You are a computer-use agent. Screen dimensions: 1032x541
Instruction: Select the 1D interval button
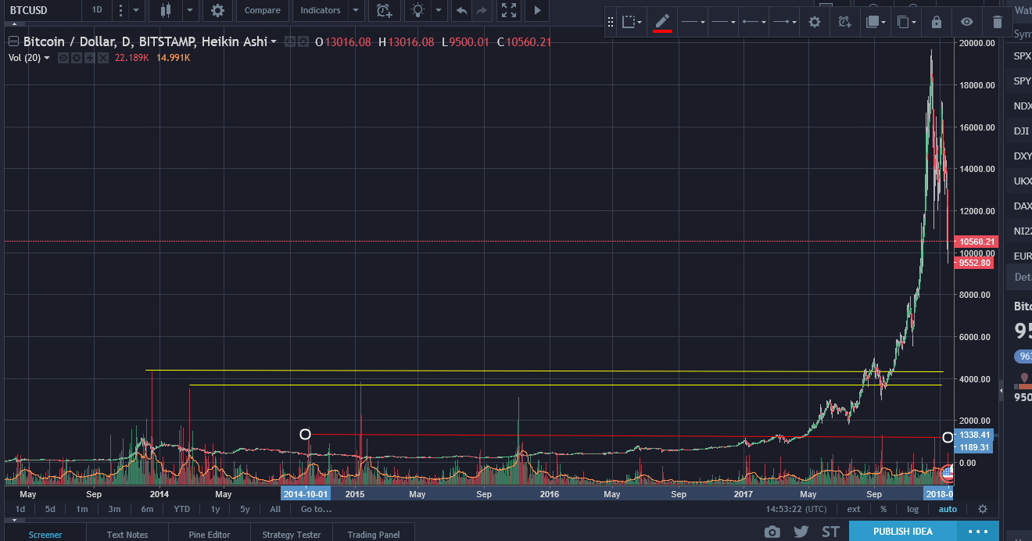pyautogui.click(x=97, y=10)
